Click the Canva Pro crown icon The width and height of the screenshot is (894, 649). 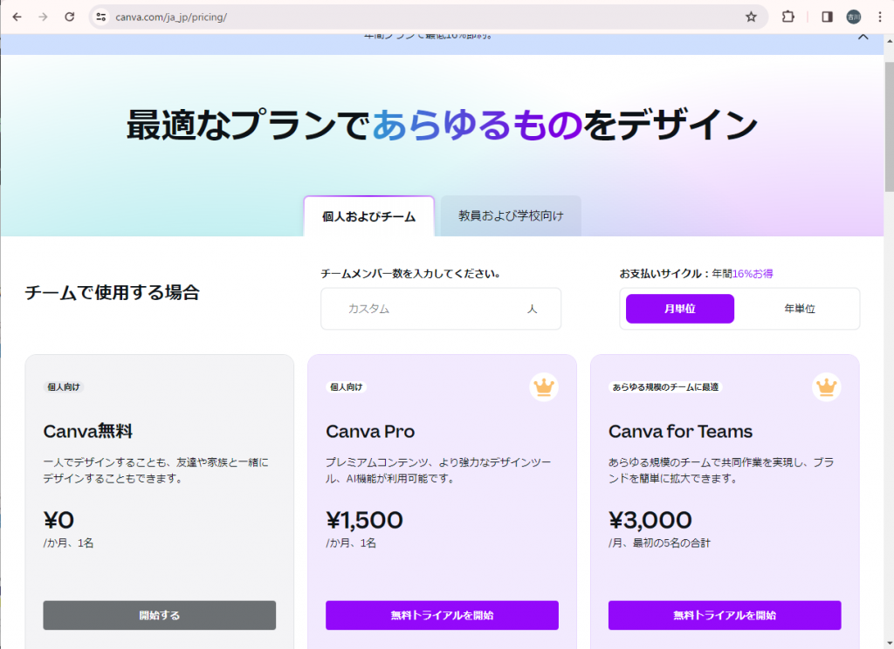[544, 387]
